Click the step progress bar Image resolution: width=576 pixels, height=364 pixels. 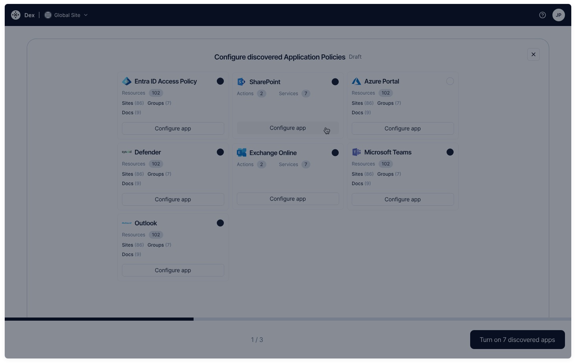pos(288,319)
